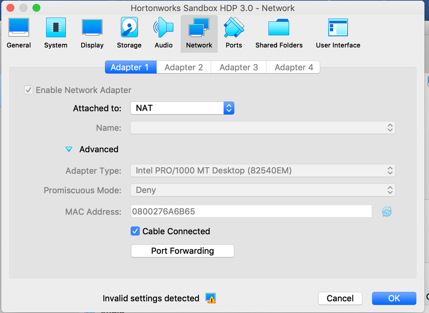
Task: Switch to the Adapter 2 tab
Action: tap(184, 68)
